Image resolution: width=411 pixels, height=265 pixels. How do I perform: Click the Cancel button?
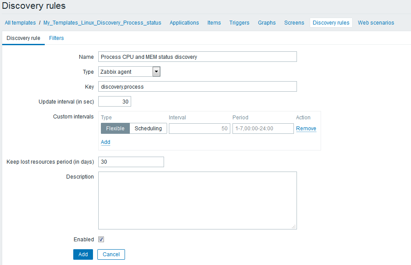pyautogui.click(x=111, y=254)
